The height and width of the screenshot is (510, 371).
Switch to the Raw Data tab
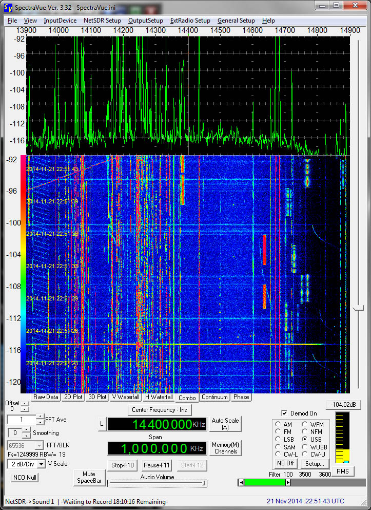point(46,397)
